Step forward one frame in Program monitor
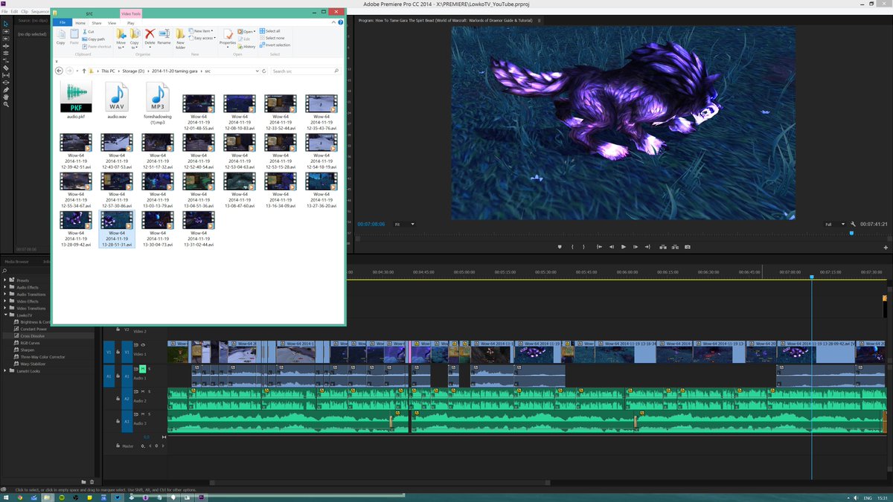This screenshot has width=893, height=502. click(x=636, y=247)
